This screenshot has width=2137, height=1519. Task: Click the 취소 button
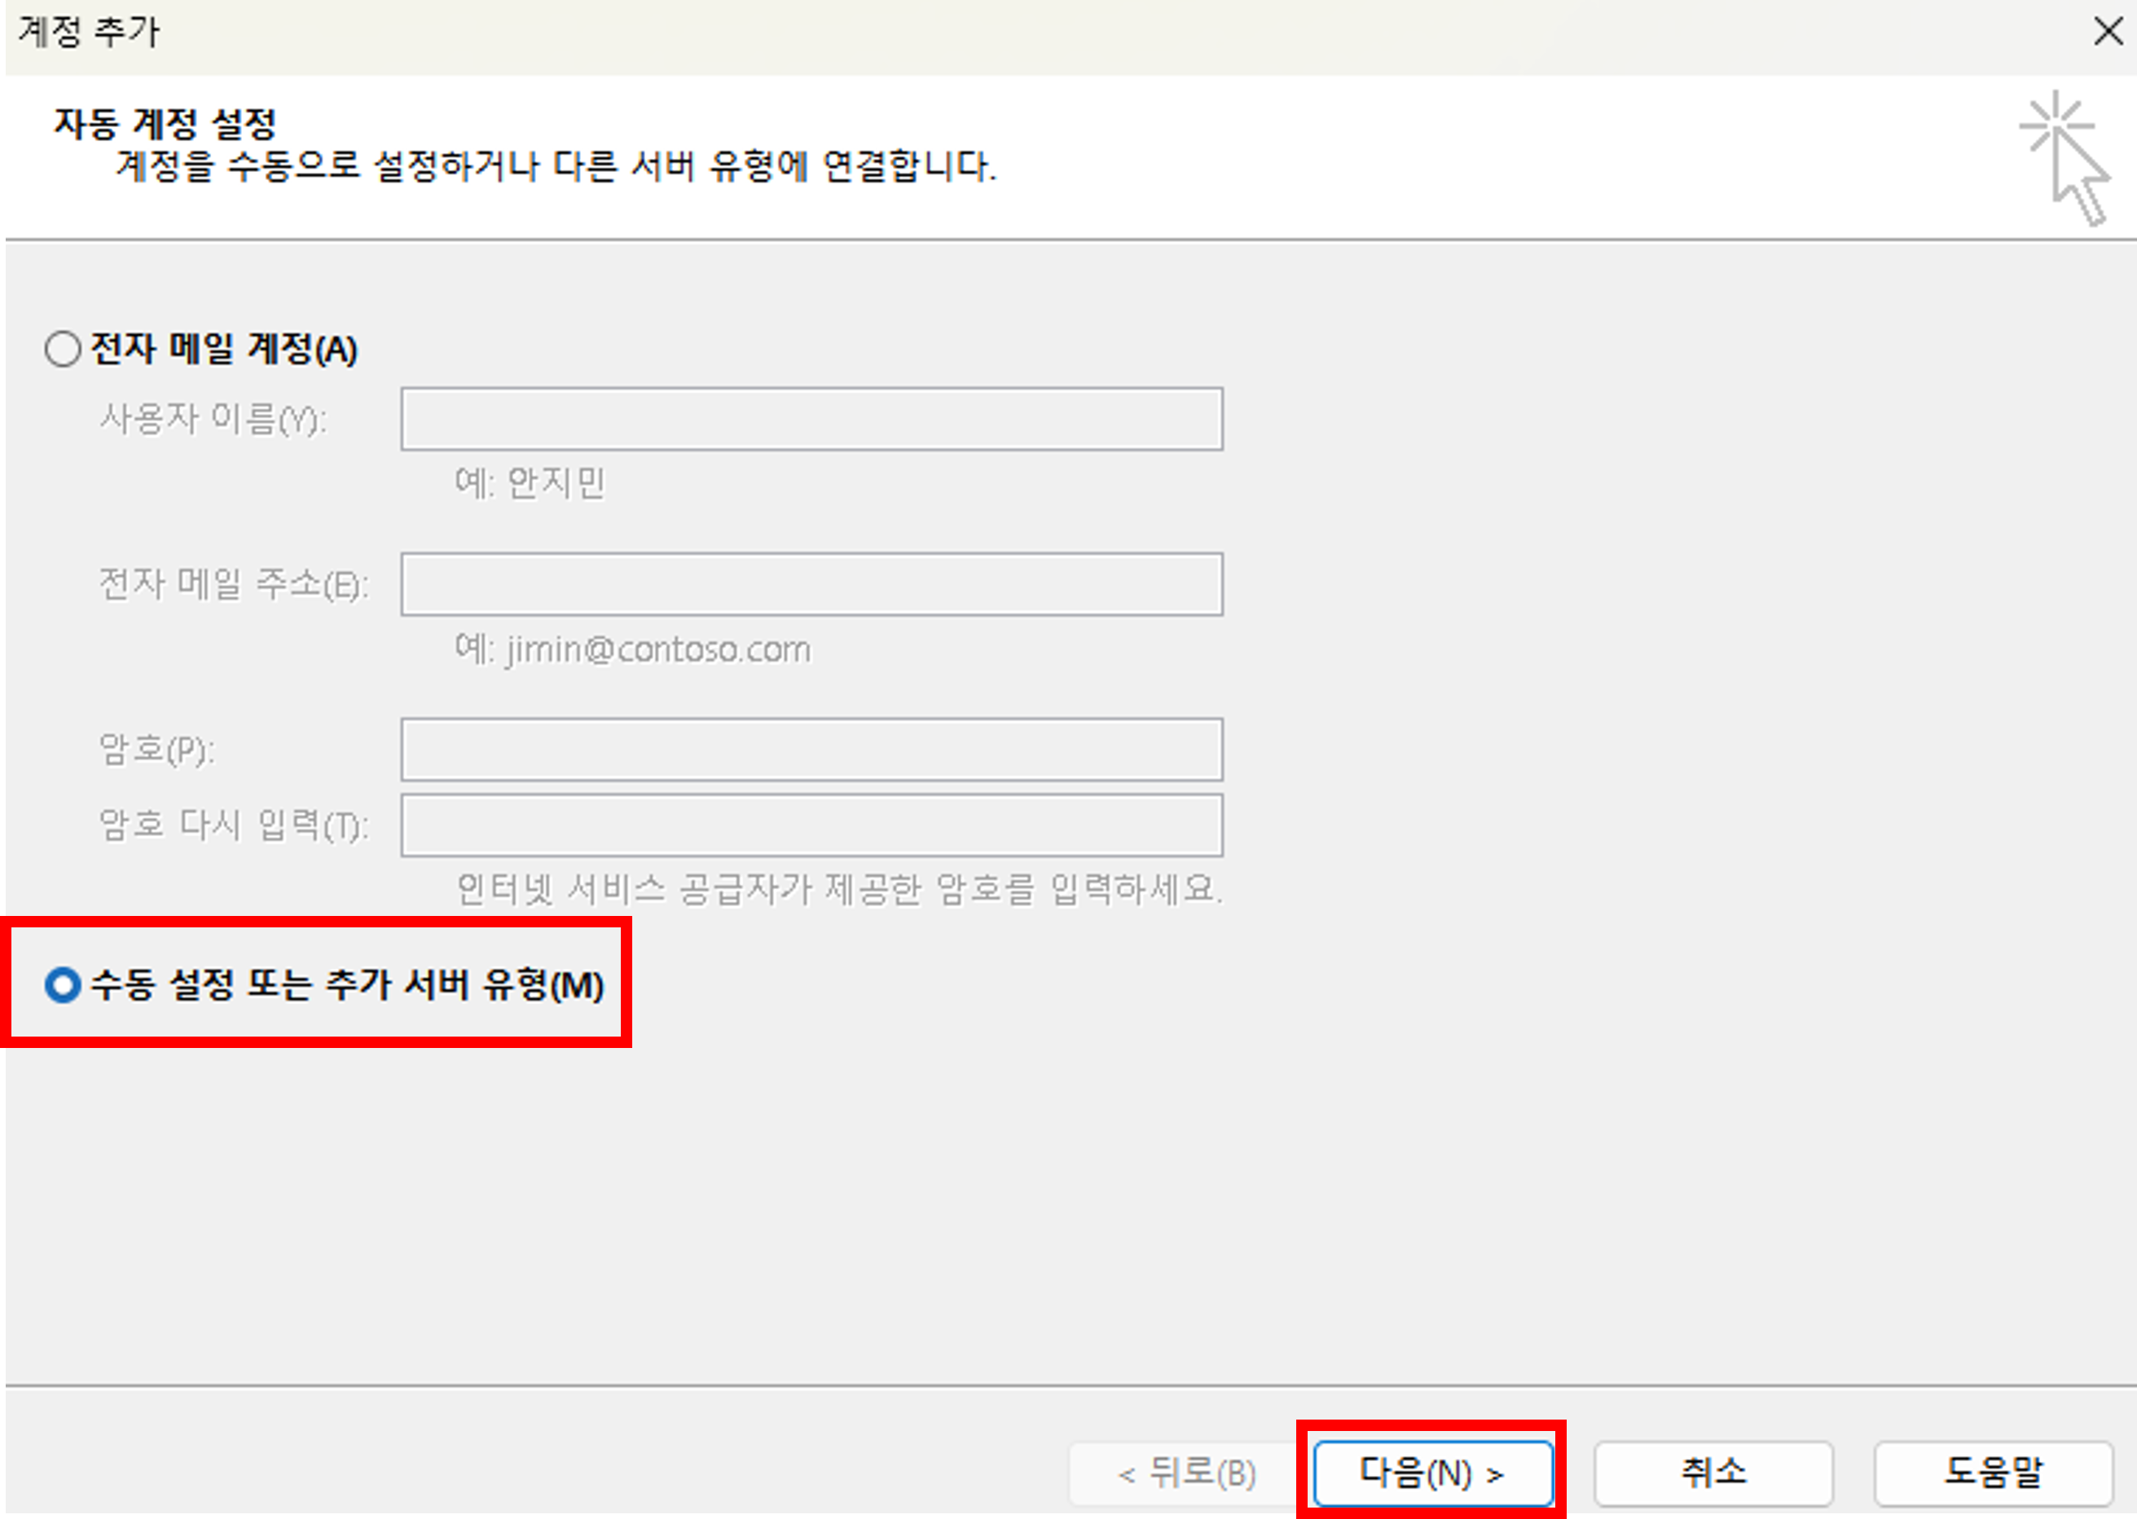tap(1713, 1473)
